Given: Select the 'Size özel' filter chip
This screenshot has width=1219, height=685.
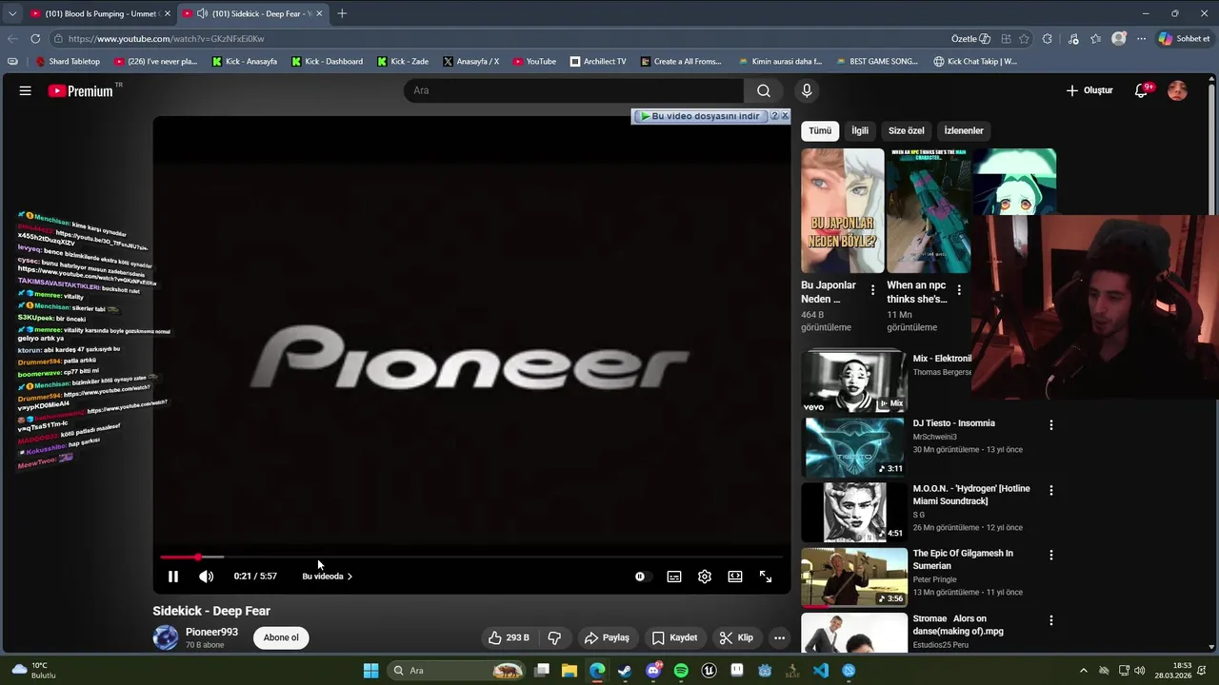Looking at the screenshot, I should pos(907,130).
